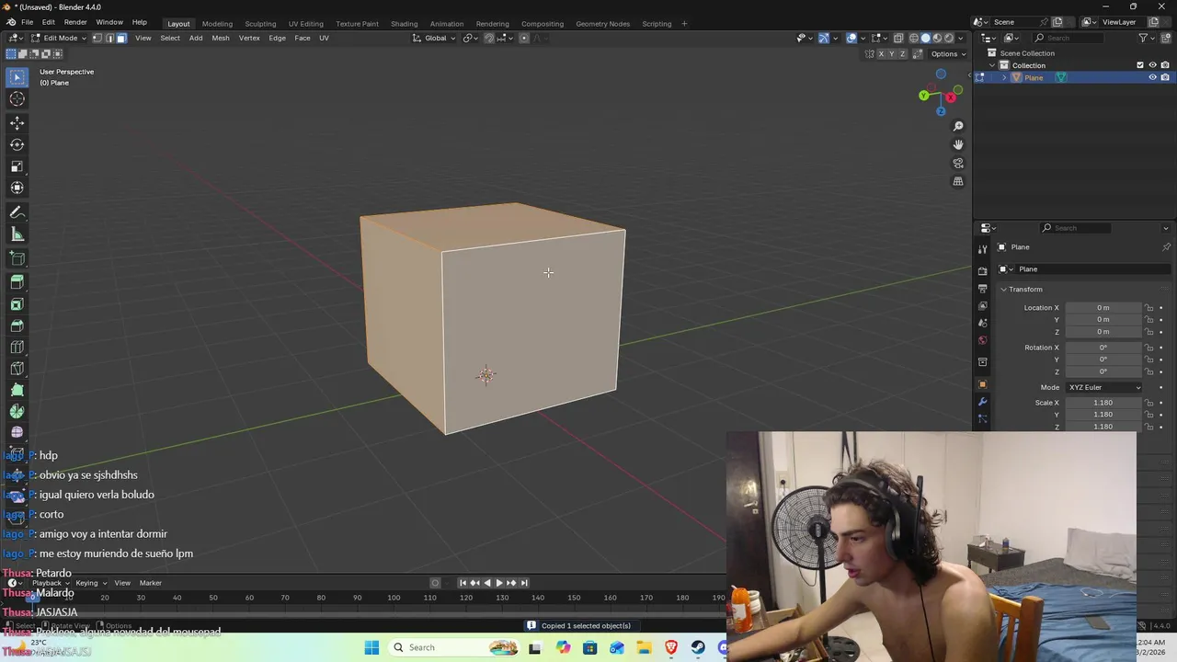Open the Object properties orange square tab
This screenshot has height=662, width=1177.
click(982, 384)
